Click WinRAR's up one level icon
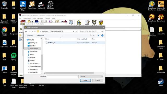Viewport: 167px width, 94px height. tap(21, 29)
